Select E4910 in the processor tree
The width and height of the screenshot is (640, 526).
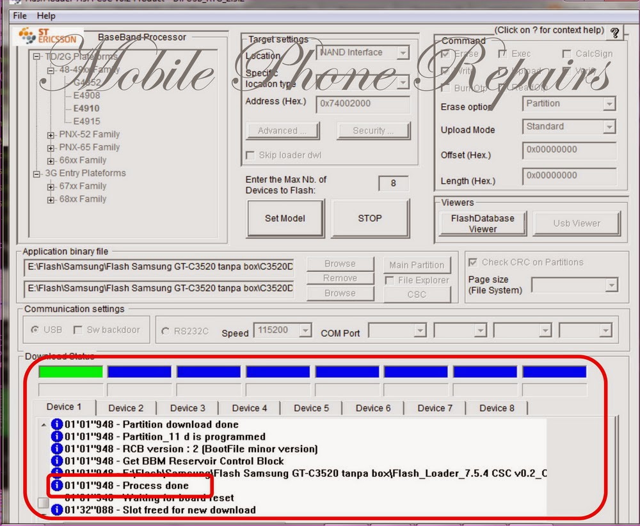click(x=86, y=109)
